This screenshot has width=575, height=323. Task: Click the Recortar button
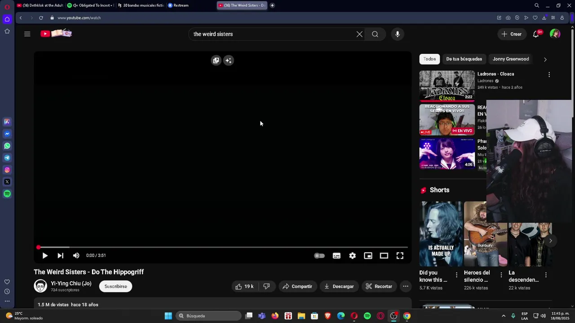coord(379,287)
